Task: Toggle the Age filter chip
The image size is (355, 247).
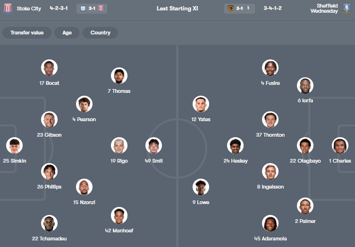Action: pos(67,33)
